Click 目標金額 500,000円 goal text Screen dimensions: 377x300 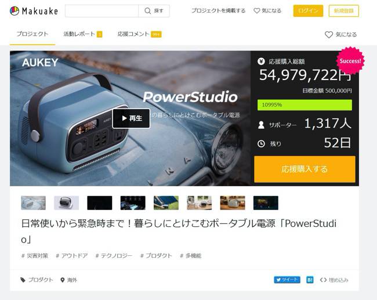click(327, 91)
